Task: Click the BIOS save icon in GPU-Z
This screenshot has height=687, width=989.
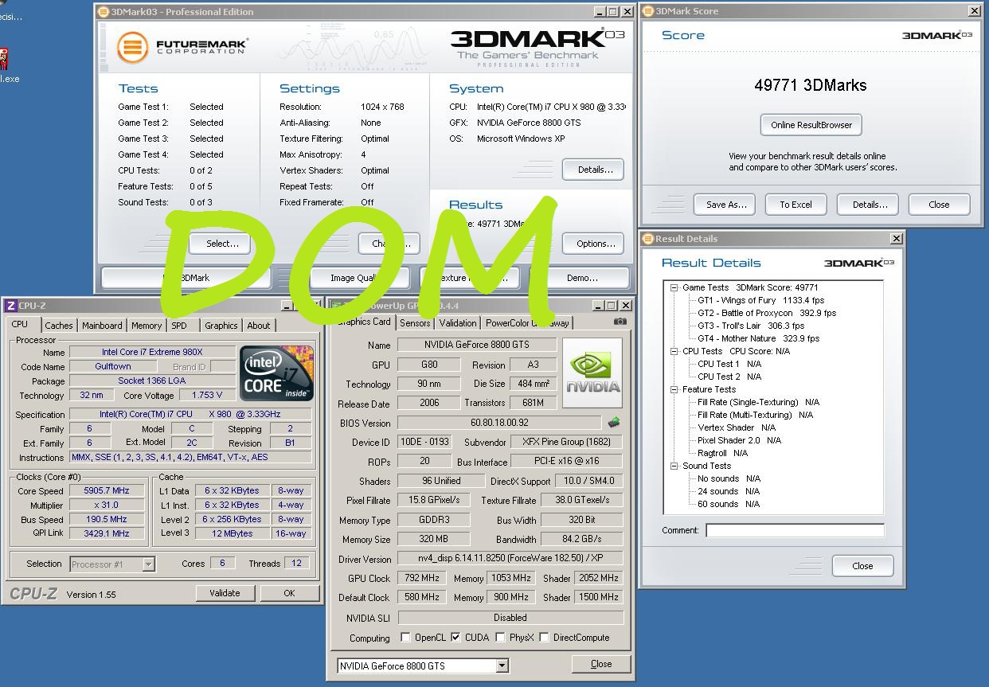Action: tap(613, 423)
